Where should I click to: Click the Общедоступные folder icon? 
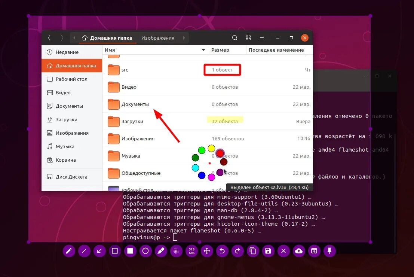[114, 173]
